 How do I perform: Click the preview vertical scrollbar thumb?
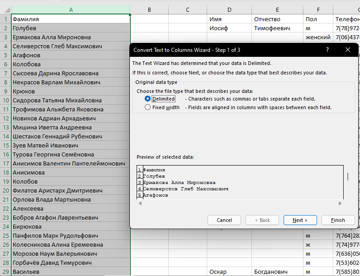[348, 176]
